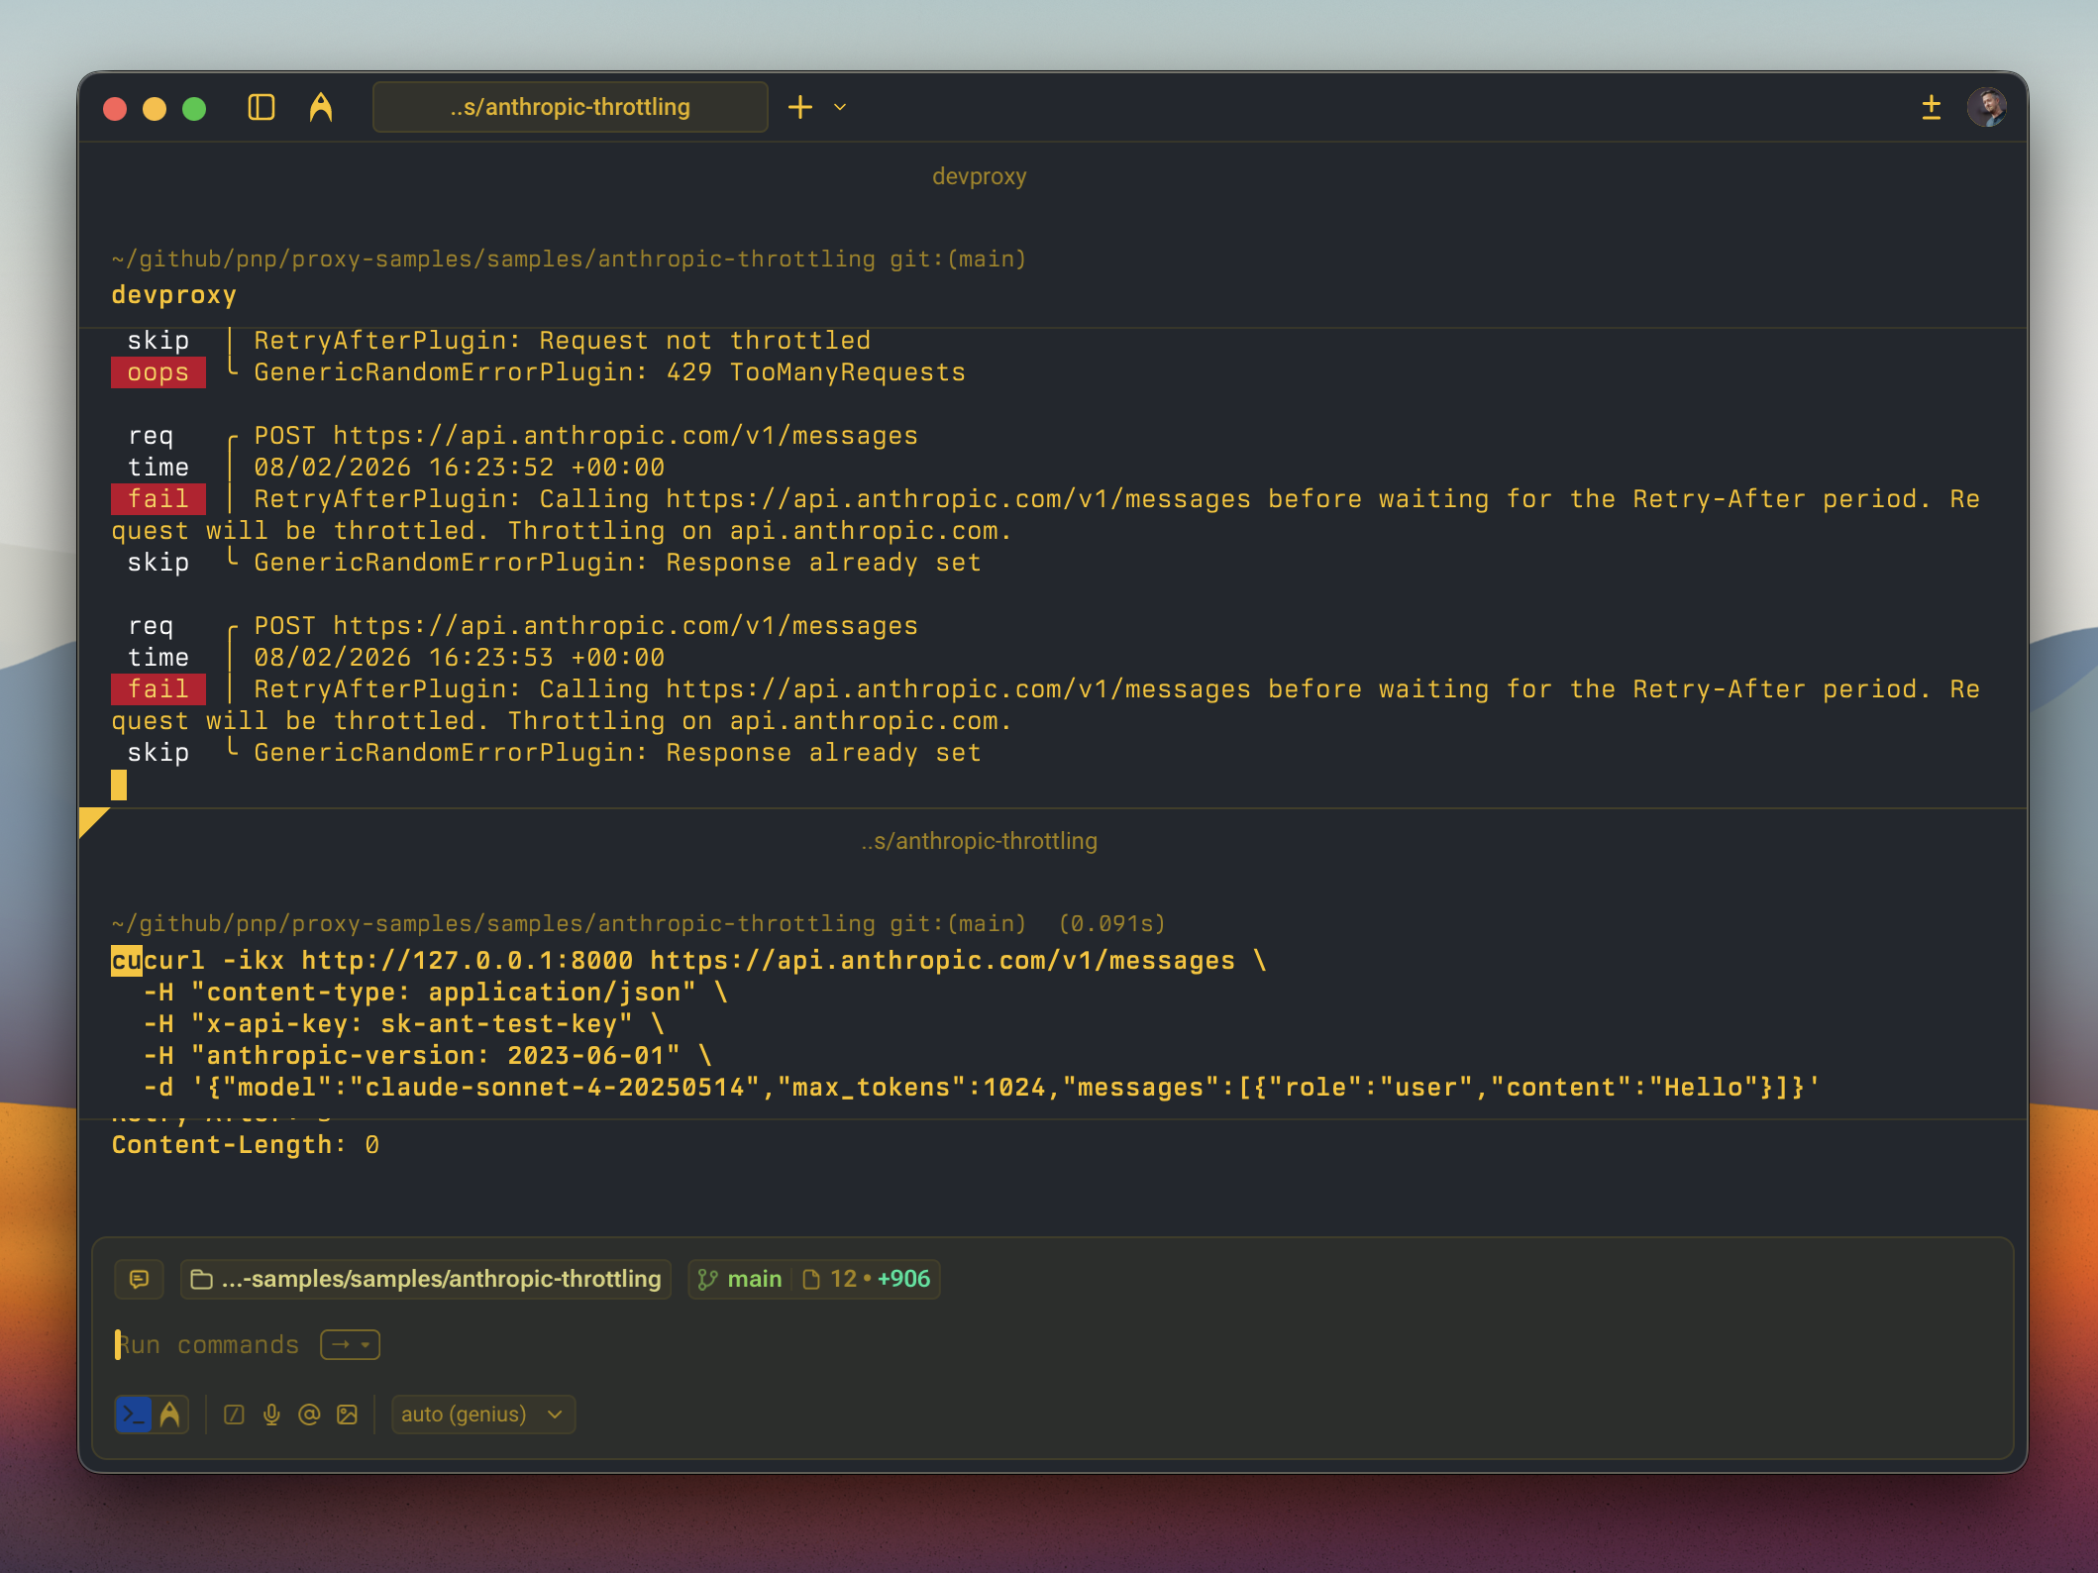Click the Run commands input field
The height and width of the screenshot is (1573, 2098).
pos(237,1344)
